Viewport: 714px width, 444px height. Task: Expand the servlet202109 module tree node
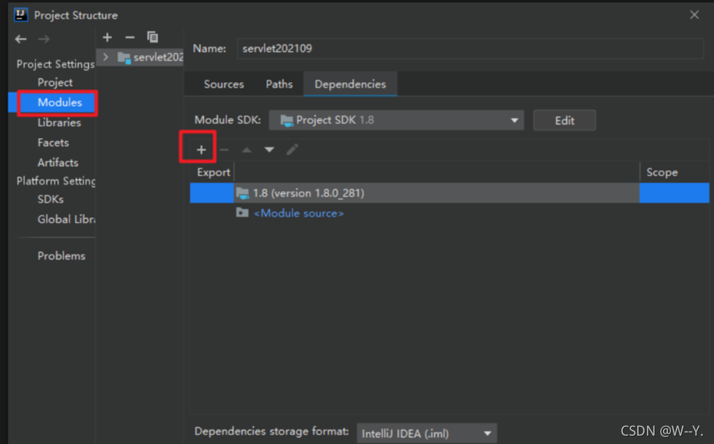105,58
